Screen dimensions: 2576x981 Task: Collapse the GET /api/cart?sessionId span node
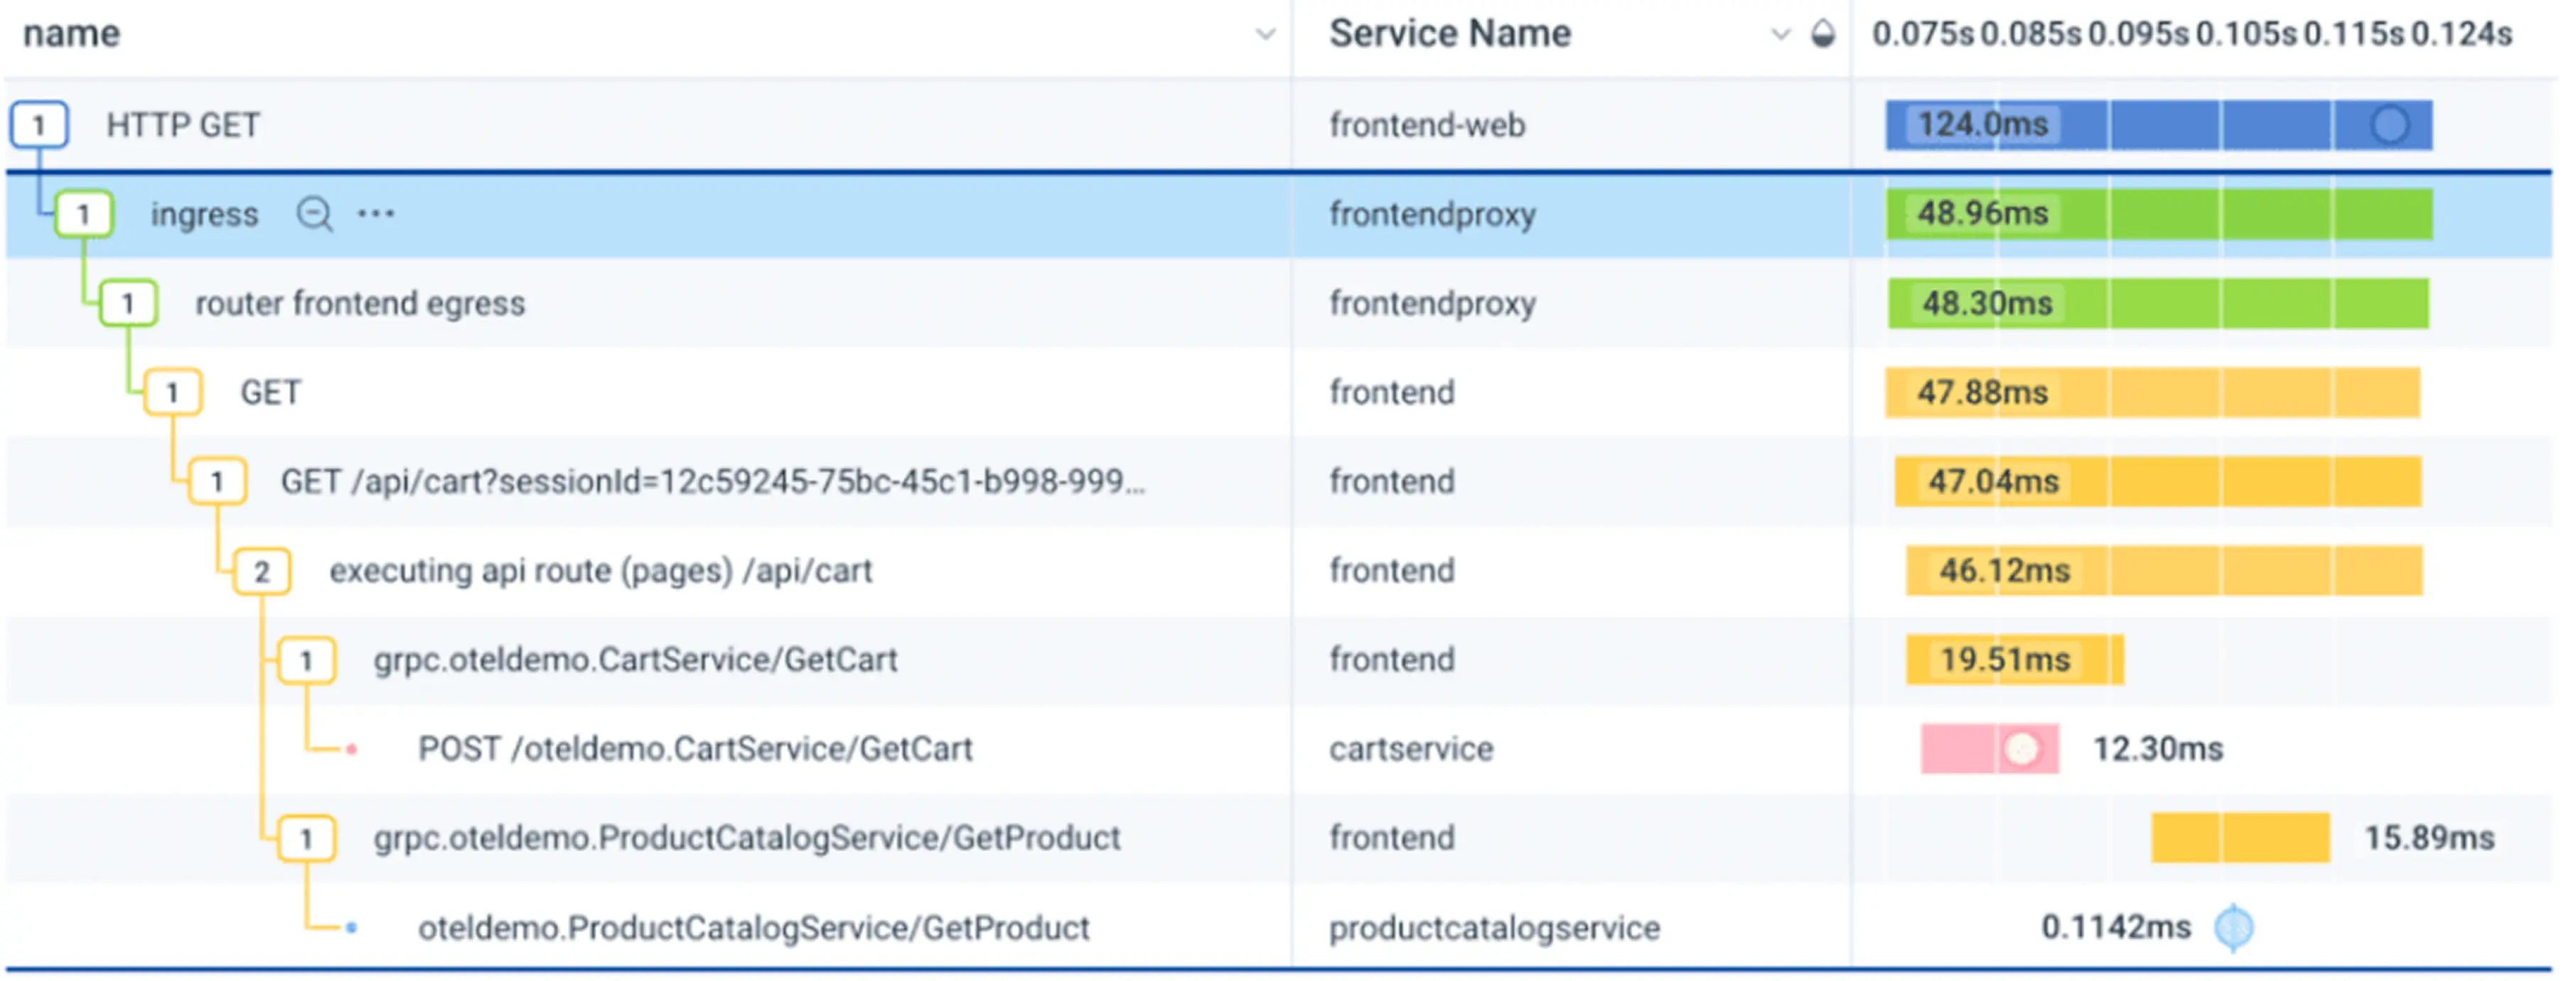pyautogui.click(x=217, y=482)
